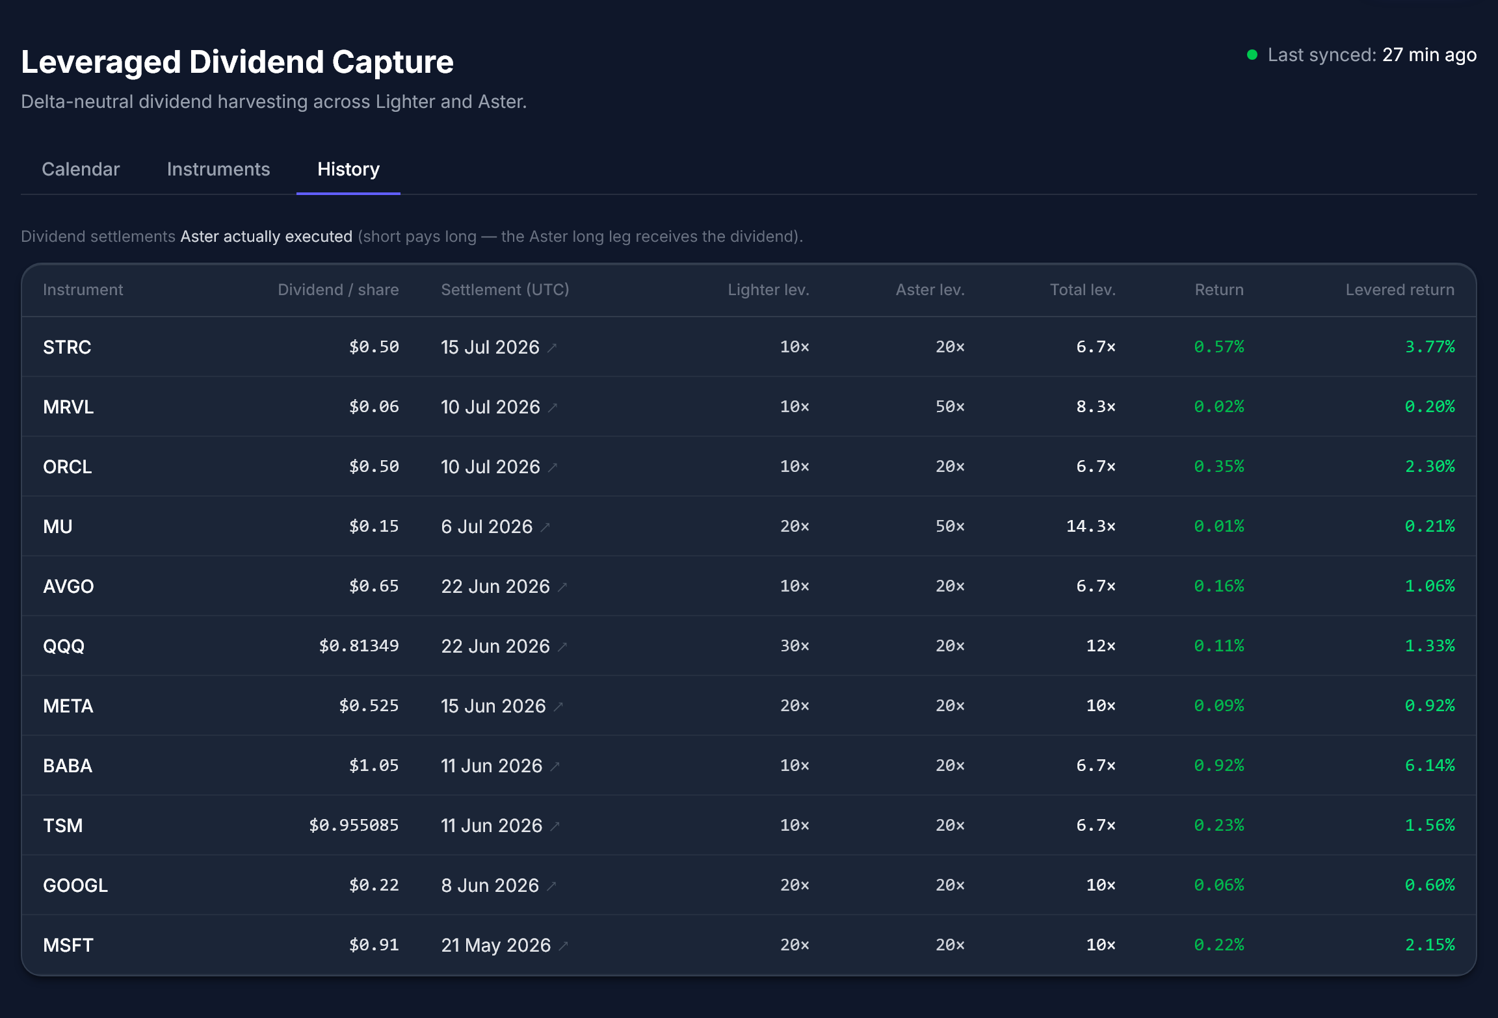
Task: Click the Return column header
Action: coord(1219,290)
